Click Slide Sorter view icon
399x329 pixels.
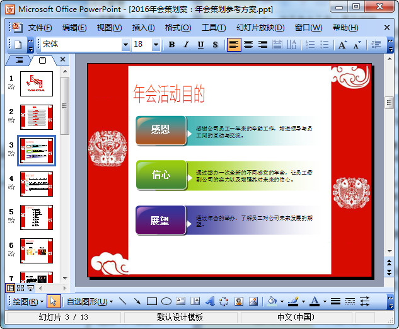tap(20, 288)
